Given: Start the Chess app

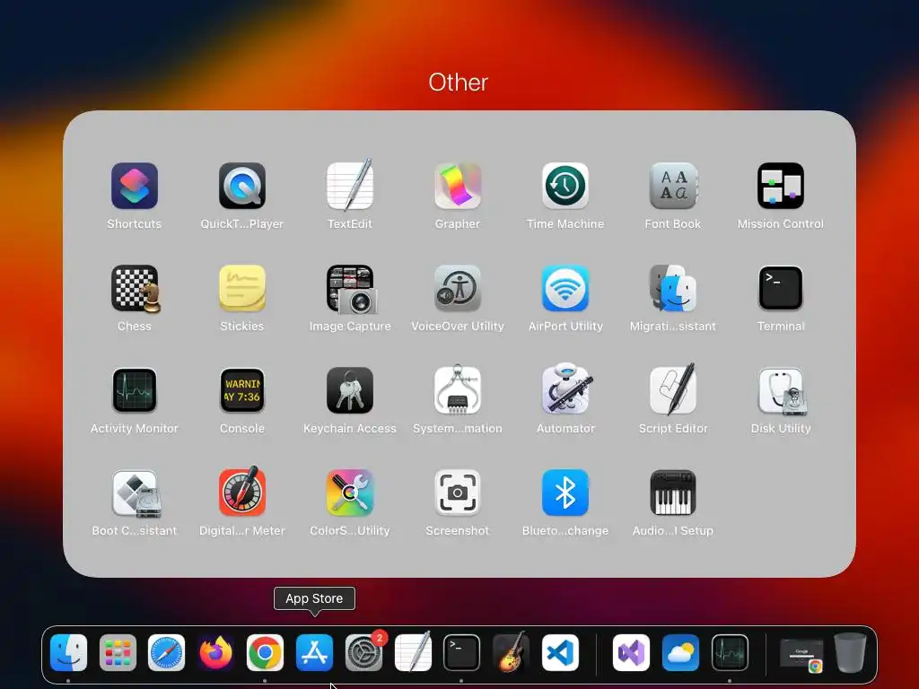Looking at the screenshot, I should (135, 288).
